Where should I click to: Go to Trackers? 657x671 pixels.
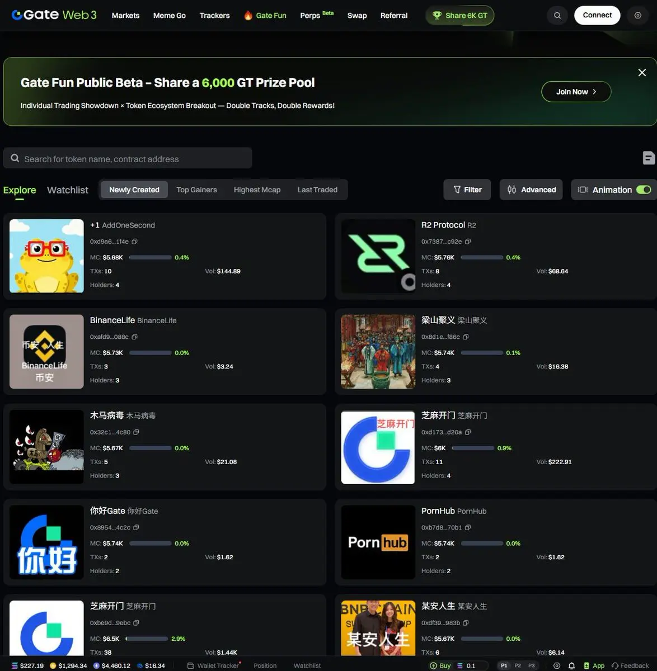point(215,16)
